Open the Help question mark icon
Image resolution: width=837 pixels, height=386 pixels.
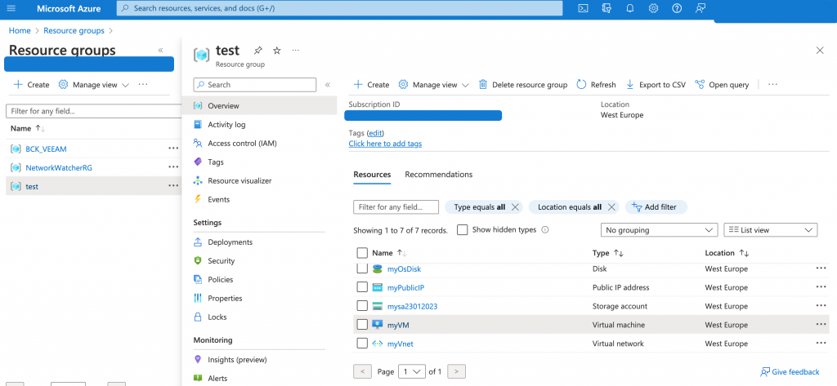coord(677,8)
